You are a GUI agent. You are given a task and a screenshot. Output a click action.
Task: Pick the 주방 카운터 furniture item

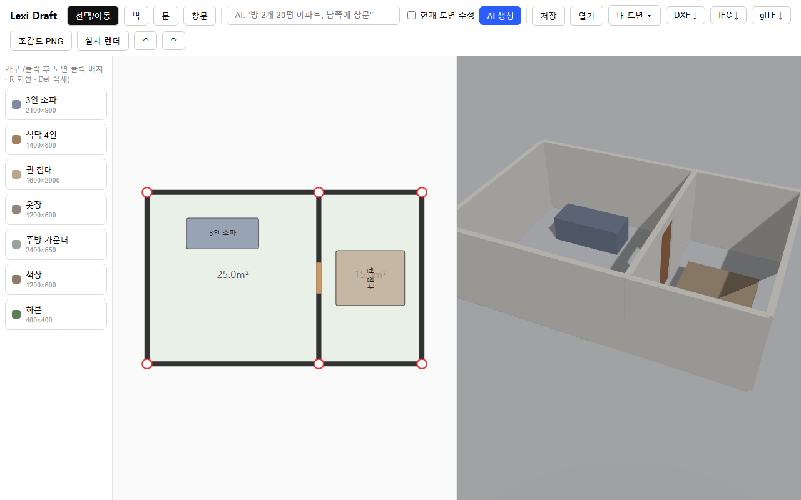[x=56, y=244]
